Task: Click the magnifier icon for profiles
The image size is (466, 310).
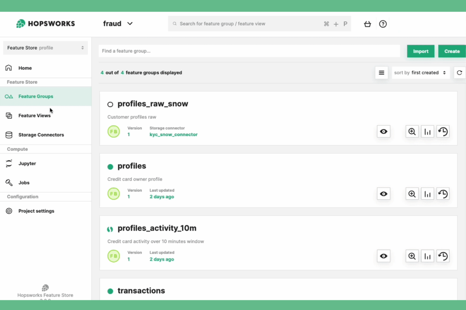Action: pyautogui.click(x=412, y=194)
